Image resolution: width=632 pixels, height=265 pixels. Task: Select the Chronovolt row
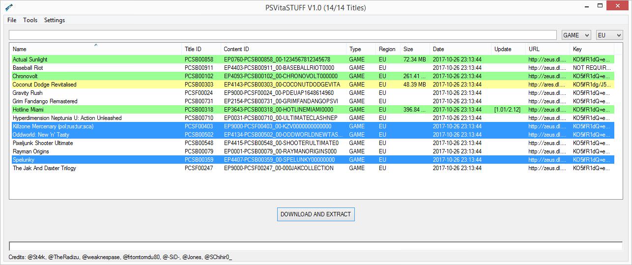[x=313, y=76]
